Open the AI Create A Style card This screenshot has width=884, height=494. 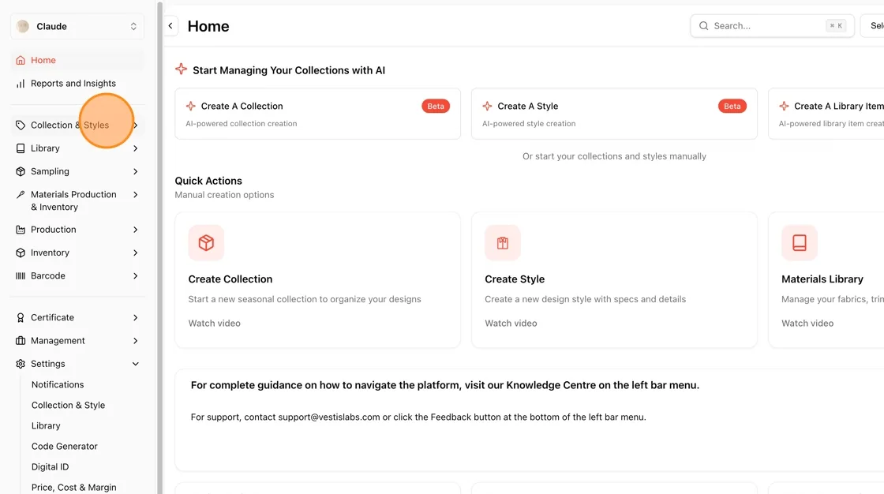click(614, 114)
